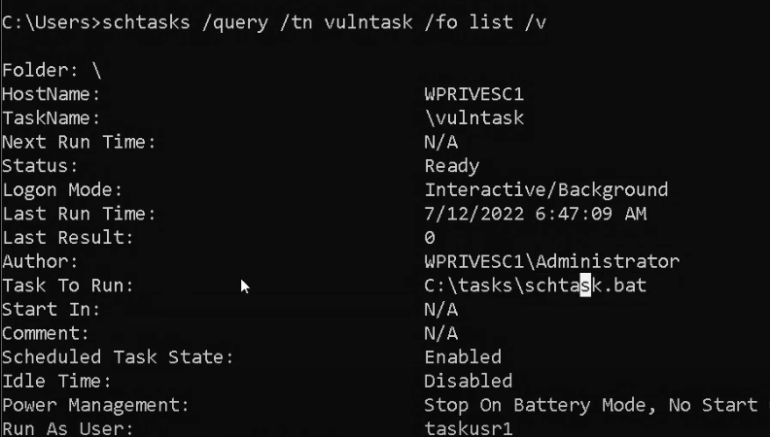The image size is (770, 437).
Task: Click the Enabled scheduled task state value
Action: coord(463,357)
